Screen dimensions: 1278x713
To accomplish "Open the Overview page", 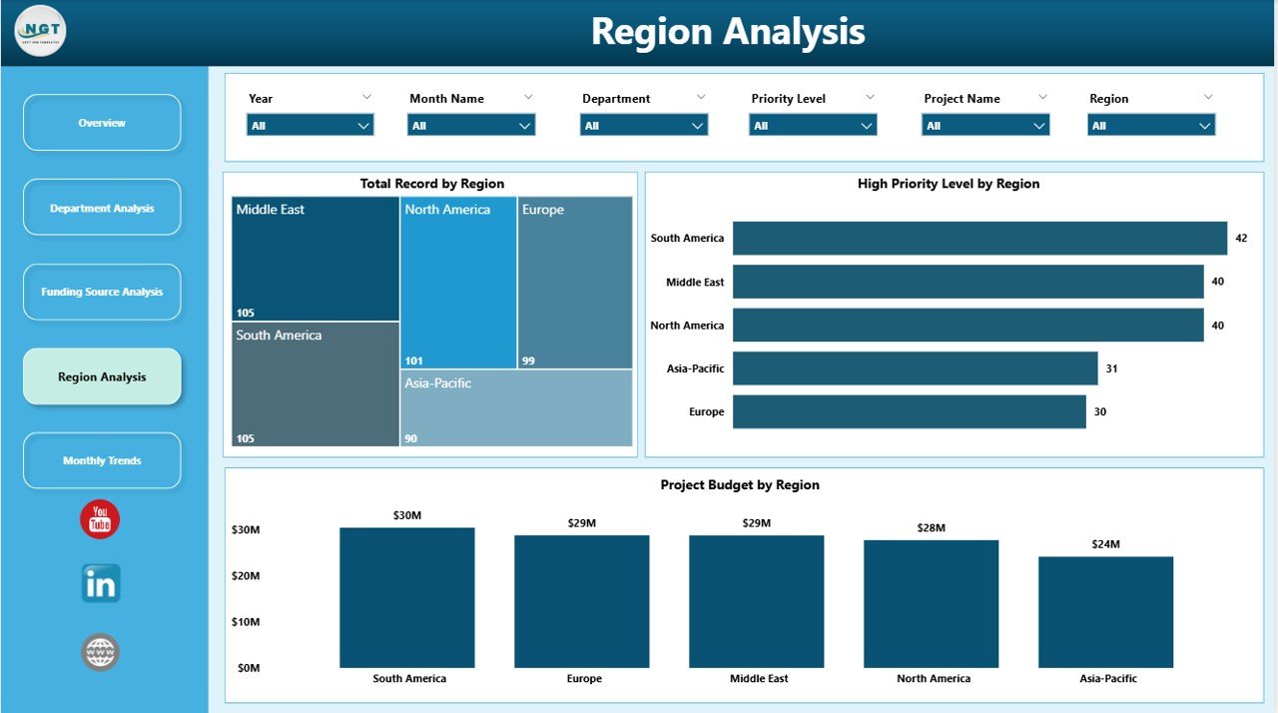I will click(102, 123).
